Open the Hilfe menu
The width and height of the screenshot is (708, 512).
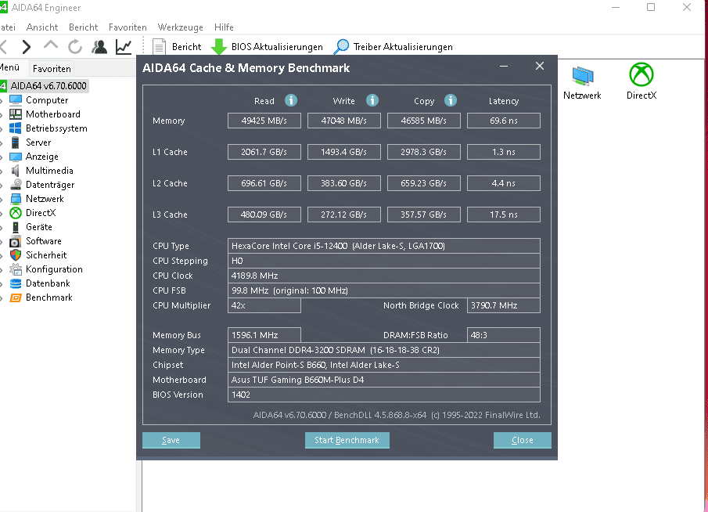pyautogui.click(x=224, y=27)
